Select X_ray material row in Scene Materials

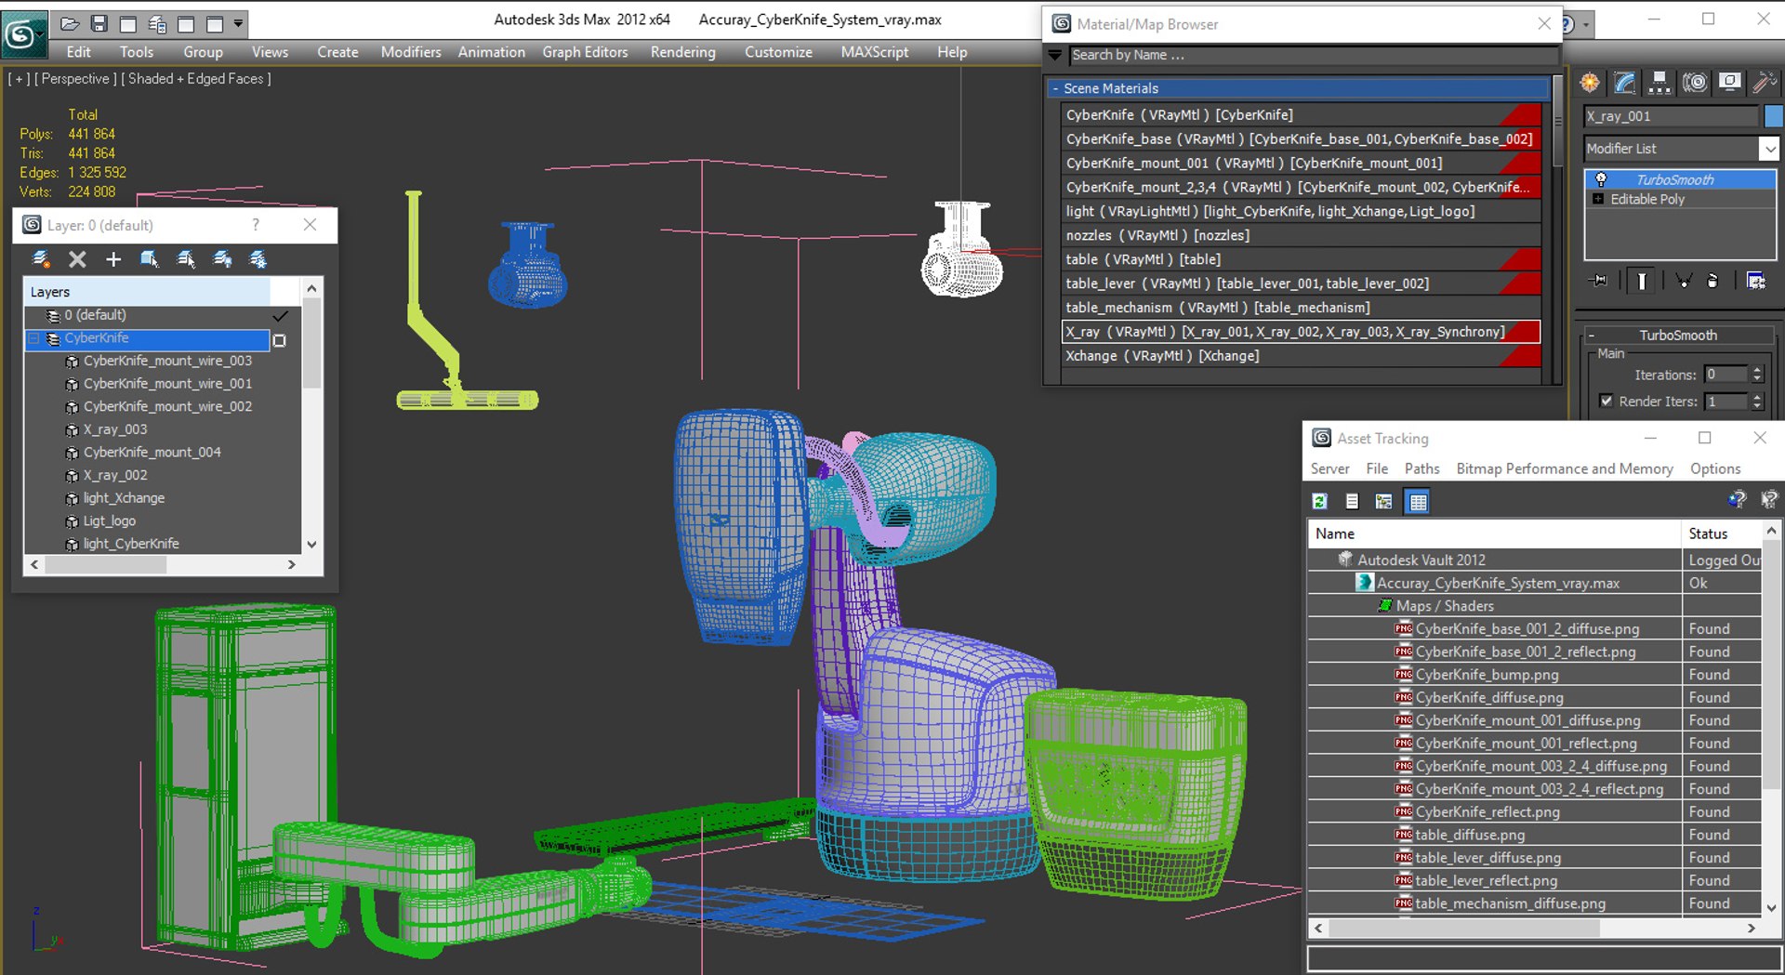pyautogui.click(x=1301, y=332)
